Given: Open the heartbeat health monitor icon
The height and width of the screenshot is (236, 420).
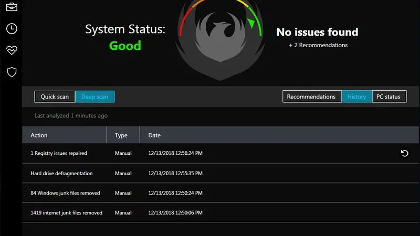Looking at the screenshot, I should point(12,50).
